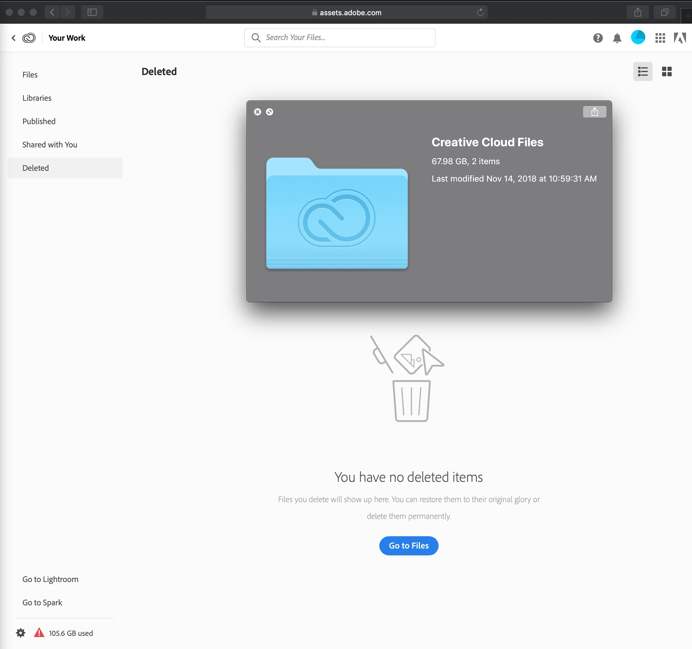The width and height of the screenshot is (692, 649).
Task: Switch to list view
Action: (x=642, y=72)
